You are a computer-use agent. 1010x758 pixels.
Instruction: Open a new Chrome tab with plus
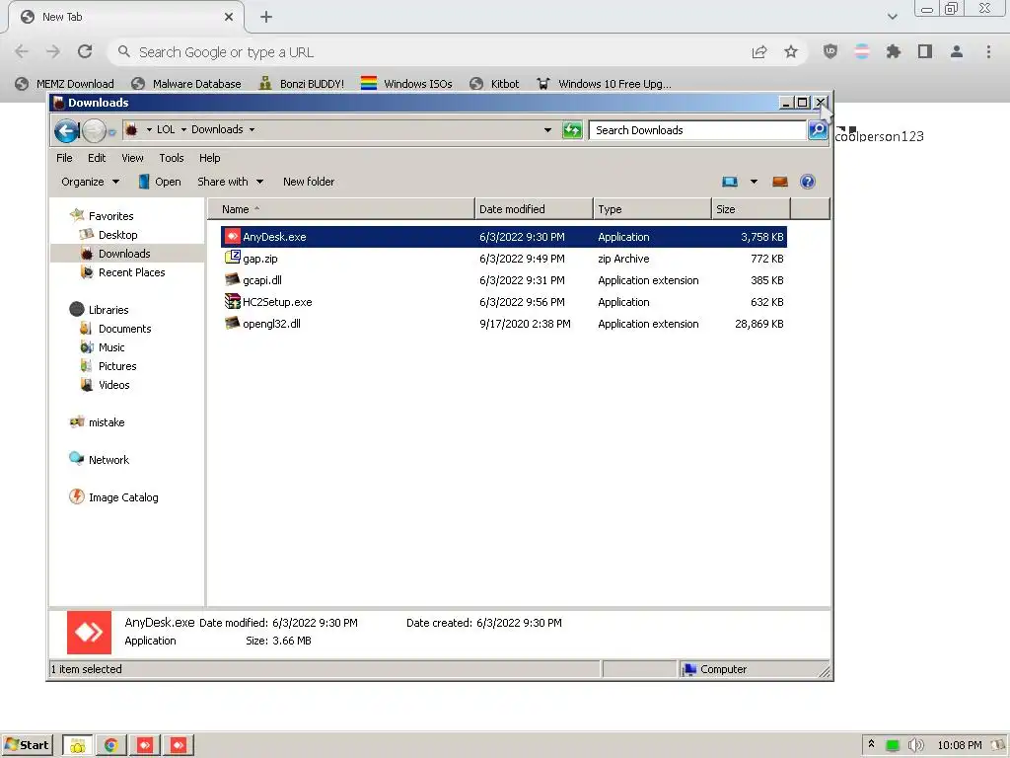[266, 17]
